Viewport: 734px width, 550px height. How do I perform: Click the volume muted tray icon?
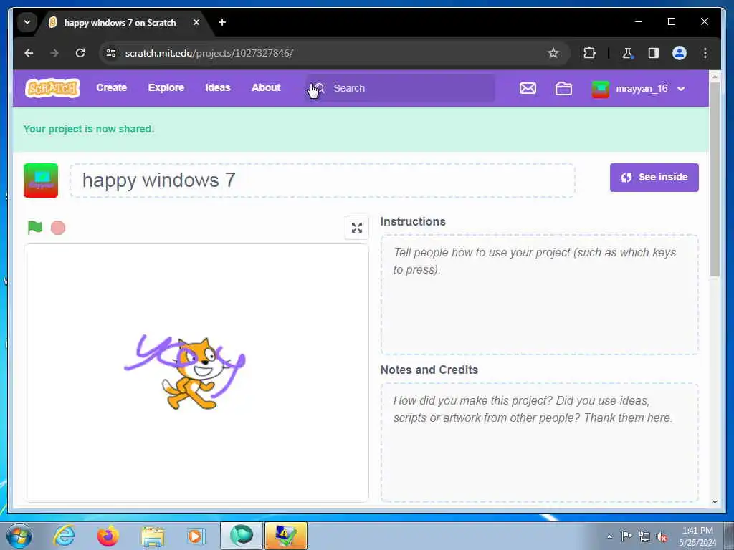662,536
